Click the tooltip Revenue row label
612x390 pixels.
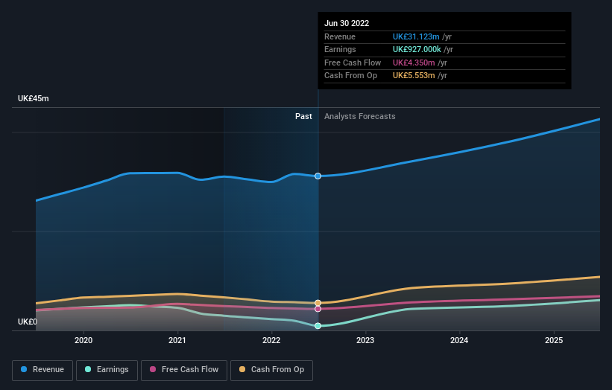click(340, 36)
